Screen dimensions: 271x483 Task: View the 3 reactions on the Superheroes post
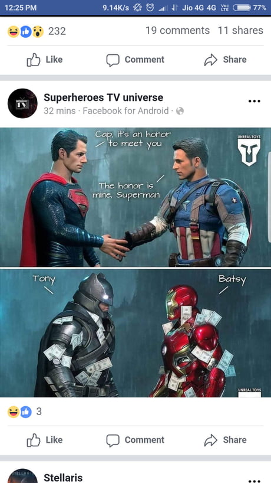coord(24,412)
